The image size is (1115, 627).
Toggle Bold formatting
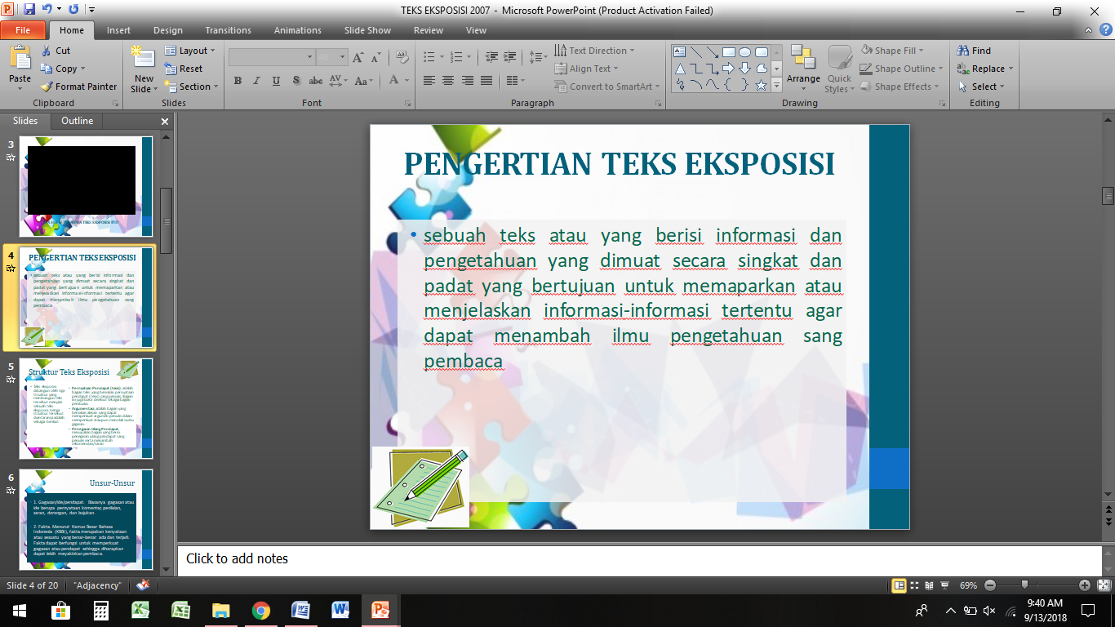coord(238,81)
